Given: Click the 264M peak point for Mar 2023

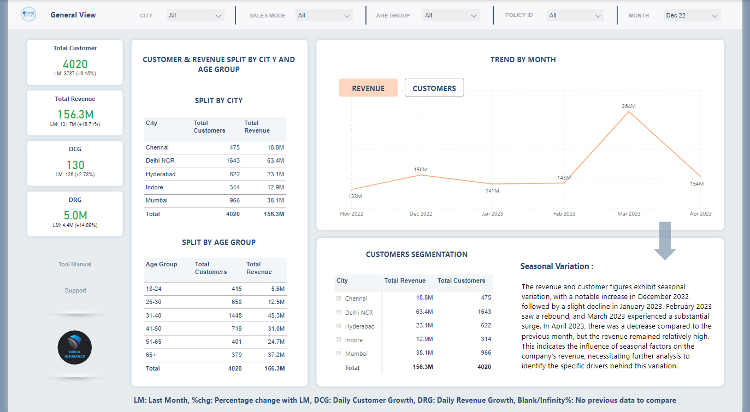Looking at the screenshot, I should coord(629,112).
